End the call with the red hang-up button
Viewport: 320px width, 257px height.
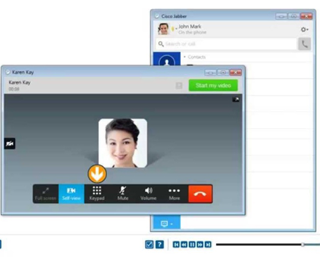click(200, 193)
